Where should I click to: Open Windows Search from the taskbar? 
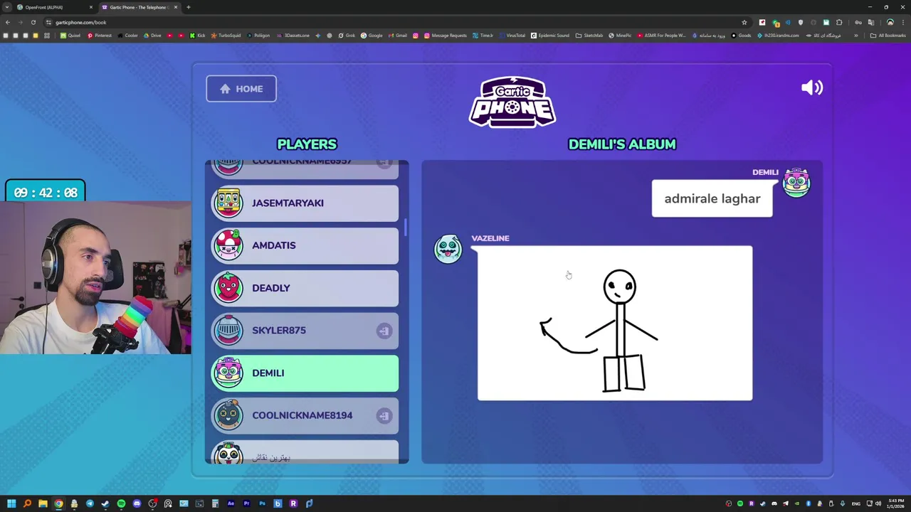pos(27,503)
